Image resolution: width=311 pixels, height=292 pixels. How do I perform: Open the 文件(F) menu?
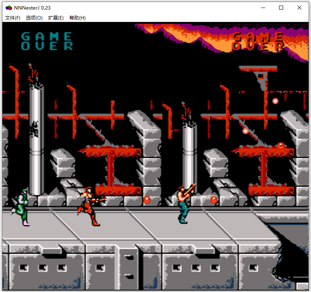(13, 18)
